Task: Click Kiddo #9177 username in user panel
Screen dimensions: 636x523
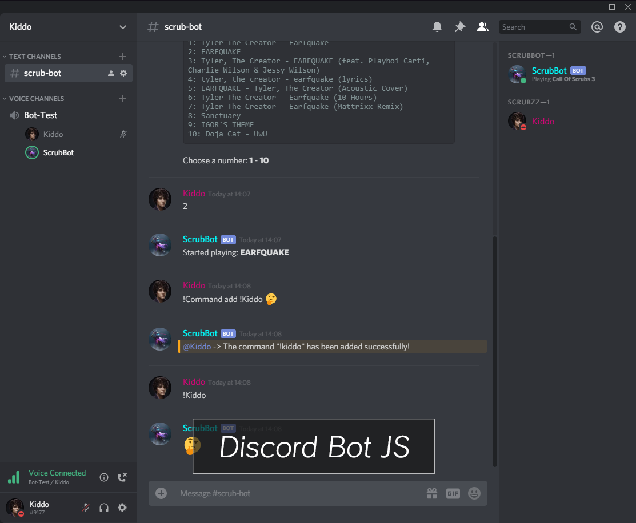Action: [39, 508]
